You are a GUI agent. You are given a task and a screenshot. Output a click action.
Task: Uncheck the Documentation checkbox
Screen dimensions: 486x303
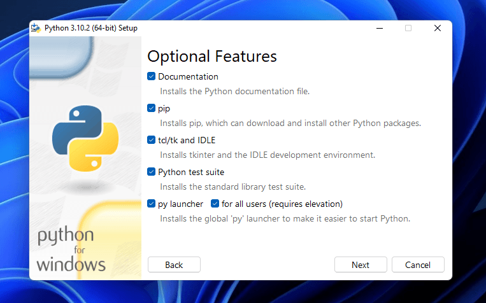click(151, 76)
